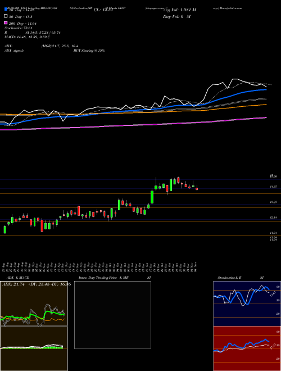The height and width of the screenshot is (371, 281).
Task: Open the MACD histogram chart thumbnail
Action: [x=34, y=349]
